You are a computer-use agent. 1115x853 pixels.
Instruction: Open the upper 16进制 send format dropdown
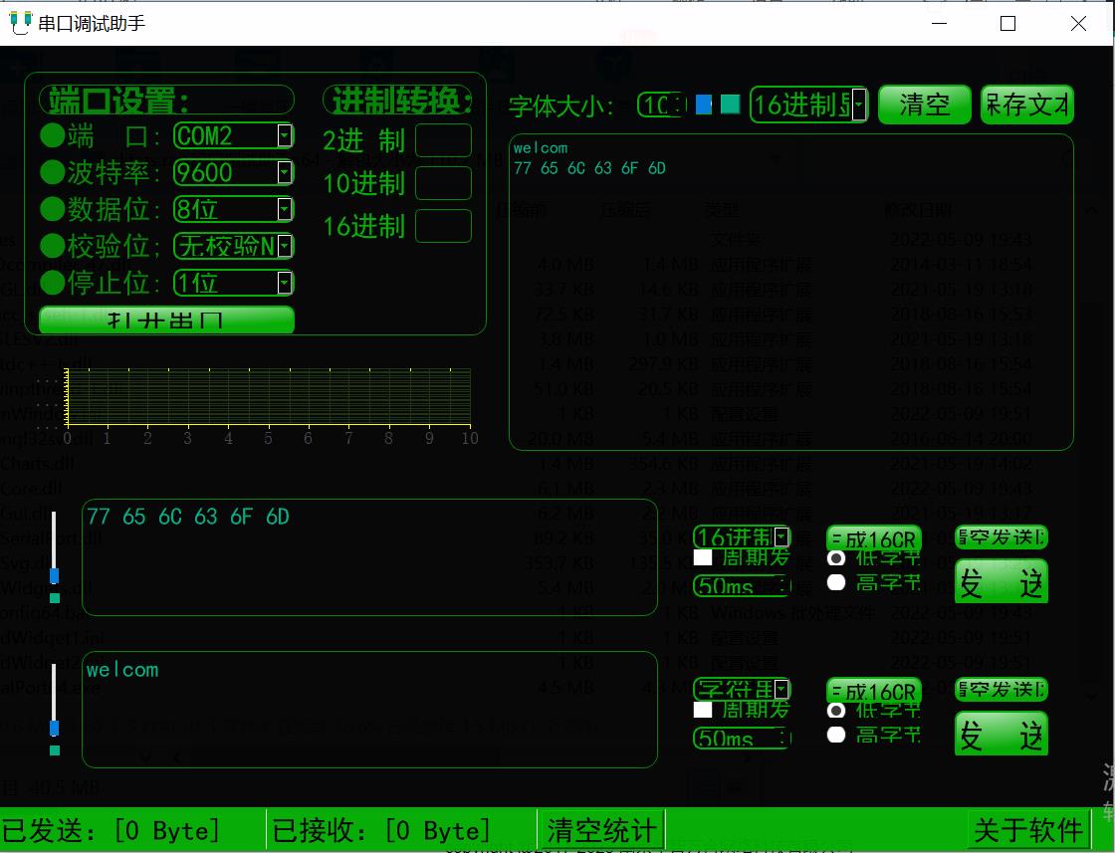click(x=782, y=535)
